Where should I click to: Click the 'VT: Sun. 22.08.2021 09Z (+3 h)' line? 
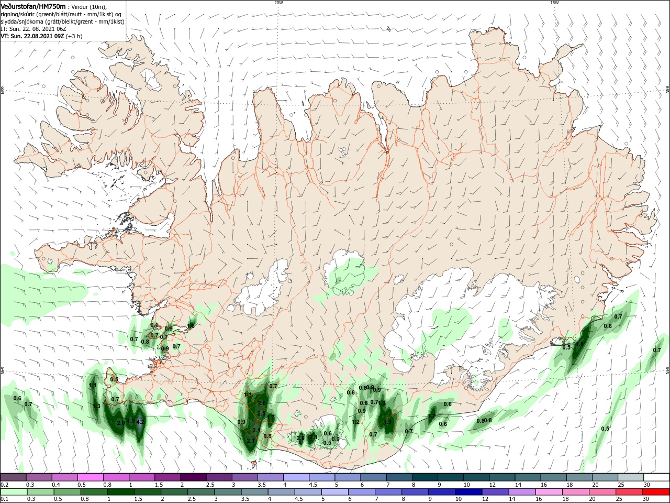click(40, 36)
